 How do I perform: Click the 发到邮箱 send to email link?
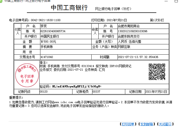[146, 124]
